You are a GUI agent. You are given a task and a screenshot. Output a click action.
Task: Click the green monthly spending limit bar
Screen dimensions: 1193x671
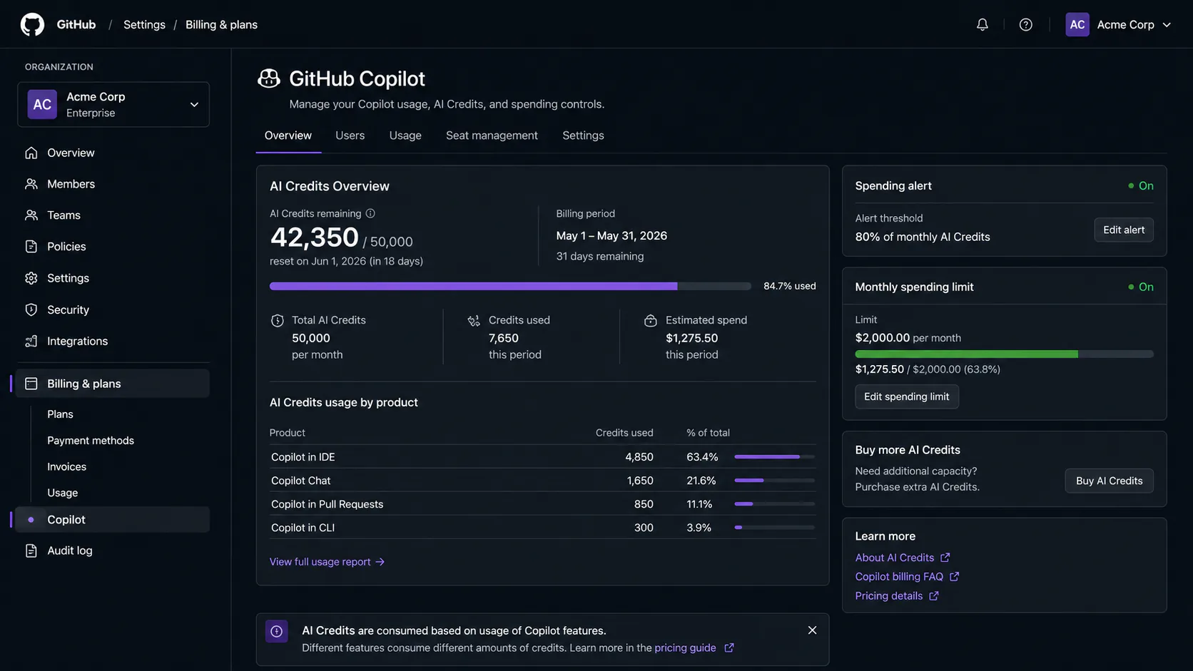click(x=1004, y=354)
